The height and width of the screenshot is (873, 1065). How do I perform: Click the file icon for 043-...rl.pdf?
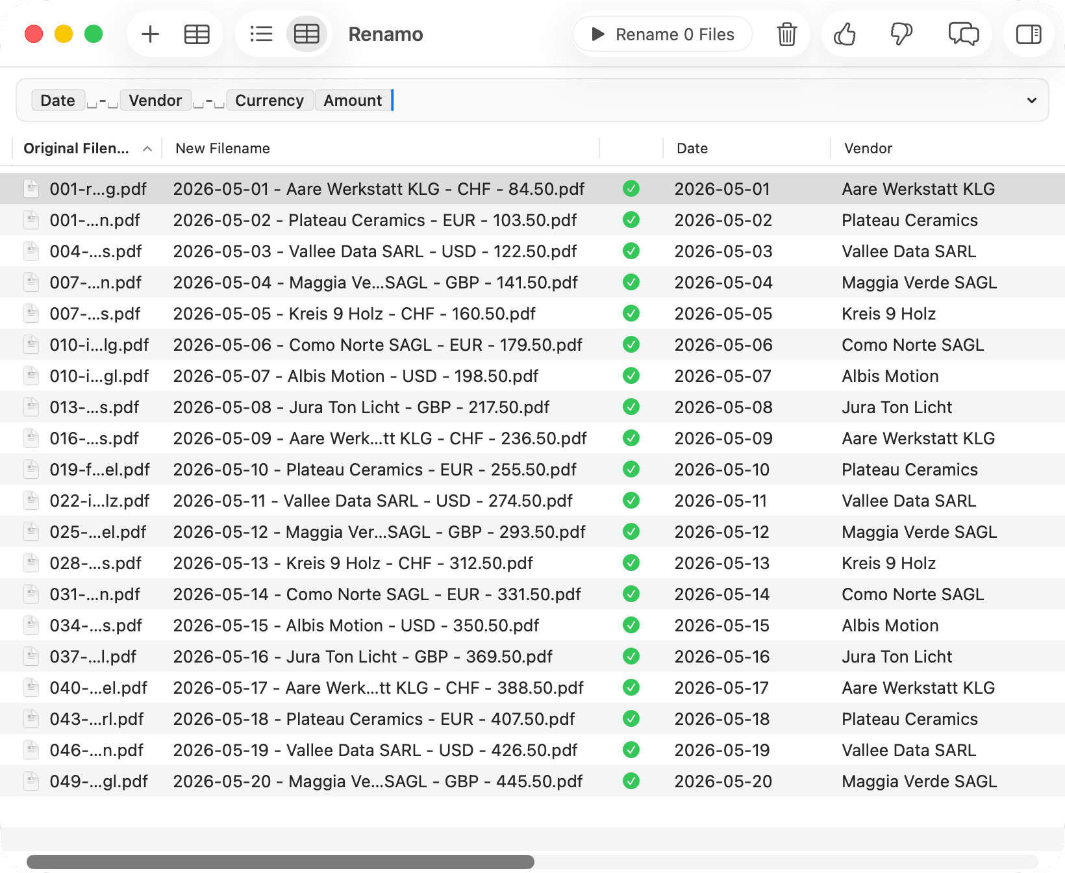click(31, 719)
